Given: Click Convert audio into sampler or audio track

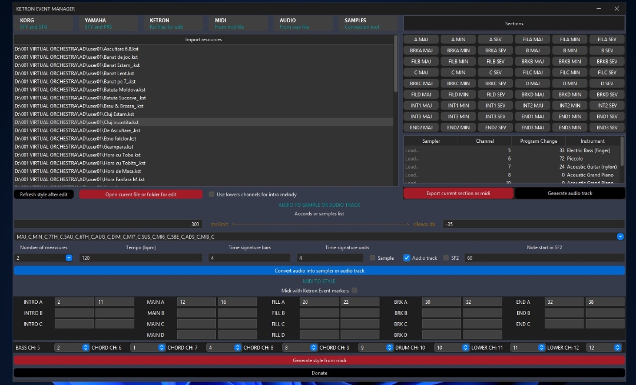Looking at the screenshot, I should pos(319,270).
